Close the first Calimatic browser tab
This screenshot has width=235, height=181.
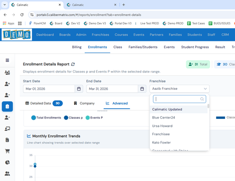(x=60, y=5)
